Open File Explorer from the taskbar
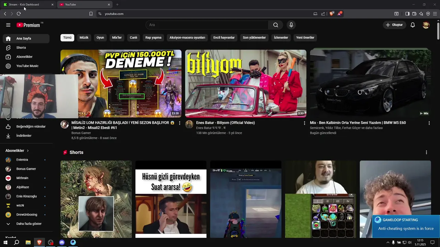The width and height of the screenshot is (440, 247). pos(28,242)
